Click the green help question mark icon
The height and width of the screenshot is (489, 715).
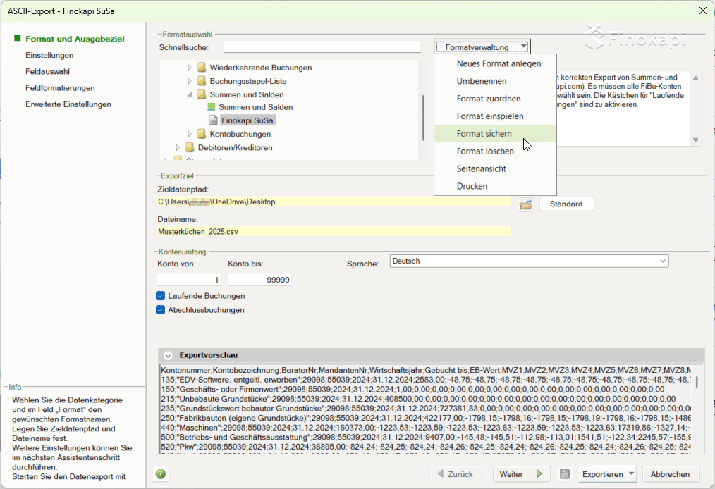161,474
